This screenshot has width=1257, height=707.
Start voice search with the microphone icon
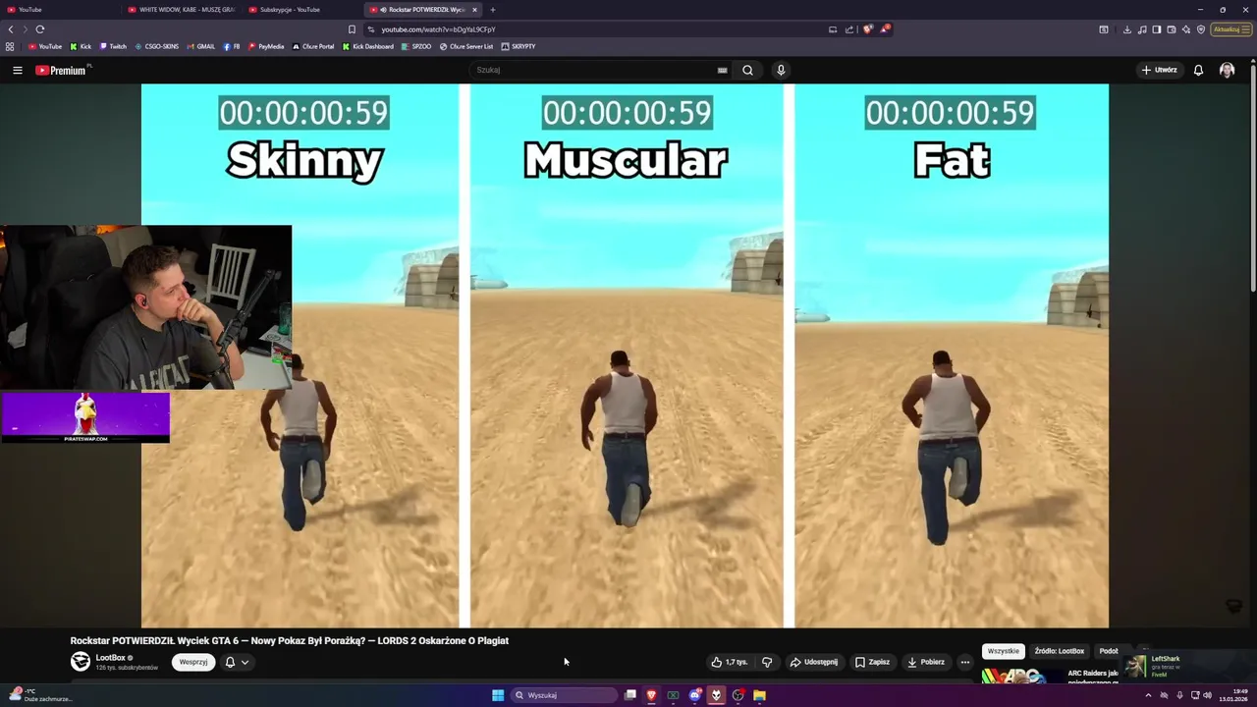(781, 70)
